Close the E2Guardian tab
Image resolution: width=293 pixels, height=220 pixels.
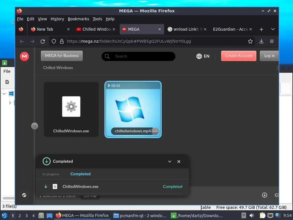251,30
